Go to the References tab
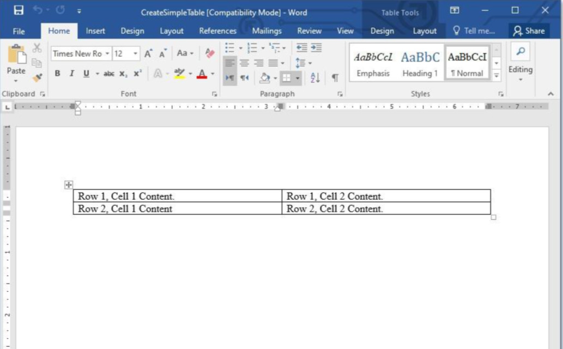The height and width of the screenshot is (349, 563). click(x=217, y=31)
